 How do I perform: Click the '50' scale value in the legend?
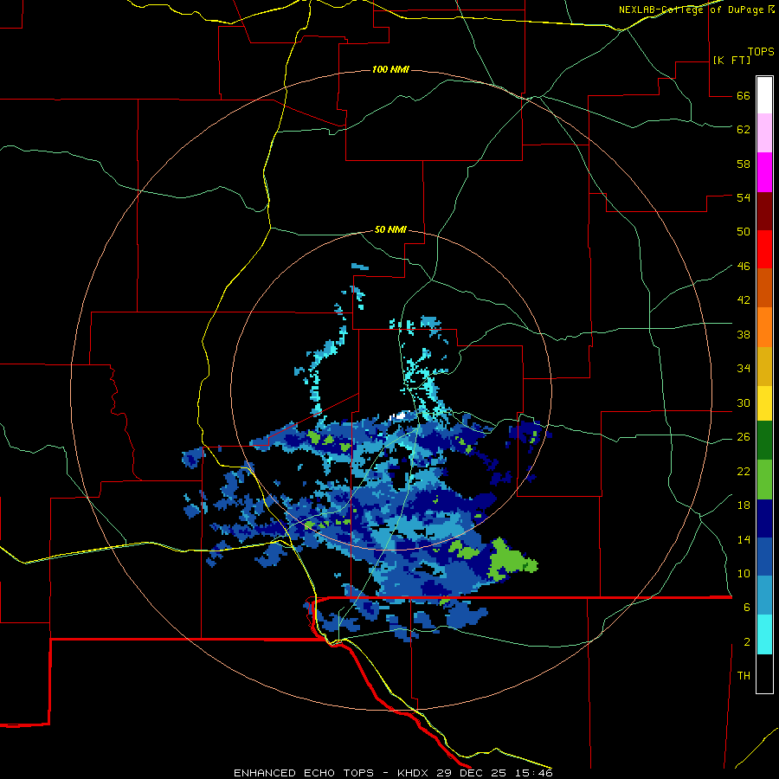point(744,232)
